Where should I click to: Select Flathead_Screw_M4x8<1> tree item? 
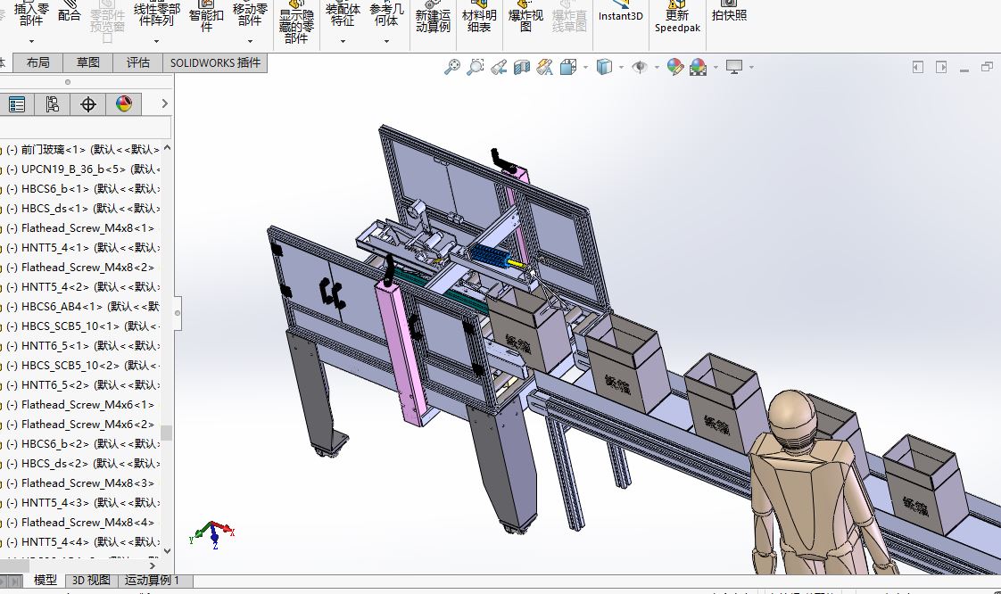click(81, 227)
